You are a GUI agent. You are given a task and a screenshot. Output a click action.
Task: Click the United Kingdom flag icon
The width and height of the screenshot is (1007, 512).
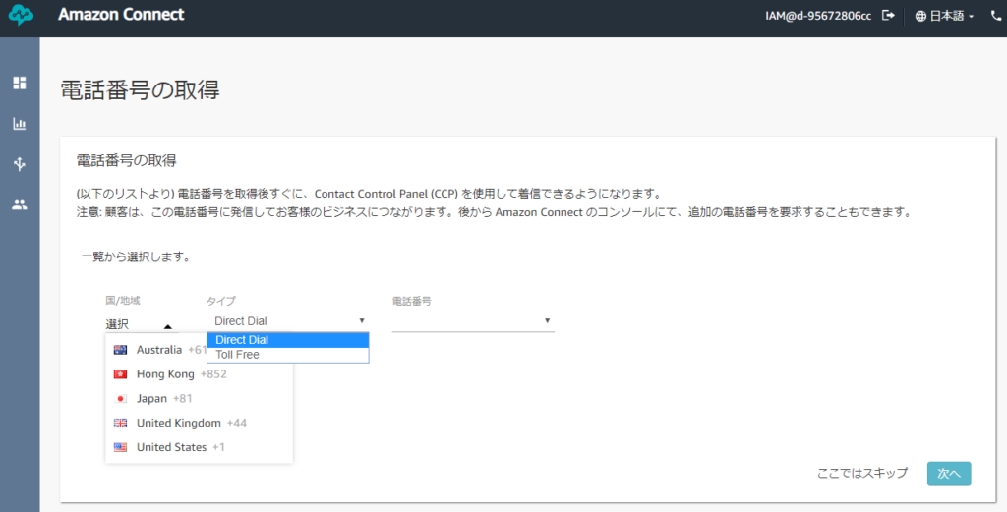tap(120, 423)
